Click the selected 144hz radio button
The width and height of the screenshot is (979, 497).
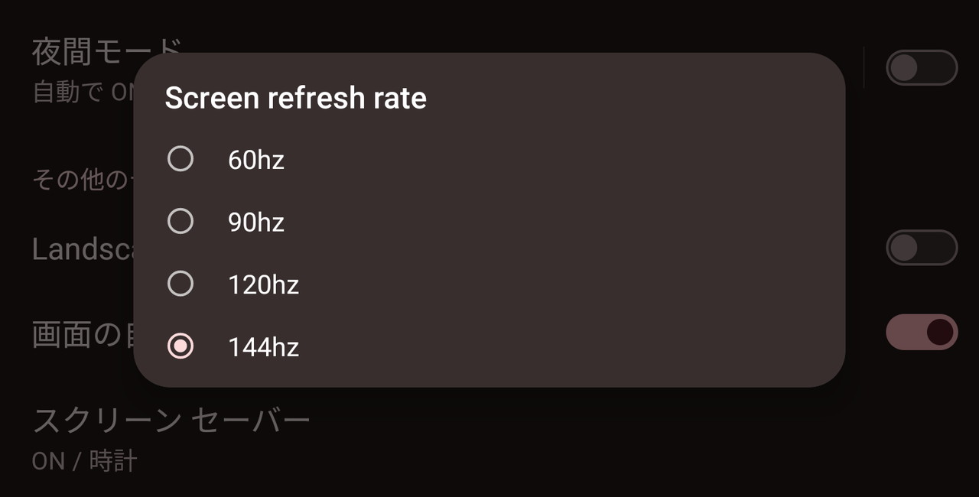(181, 346)
